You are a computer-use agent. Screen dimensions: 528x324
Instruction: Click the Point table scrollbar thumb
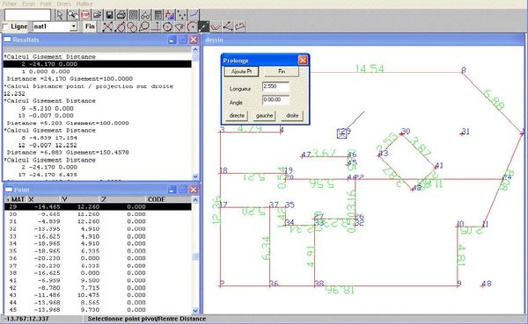(195, 256)
